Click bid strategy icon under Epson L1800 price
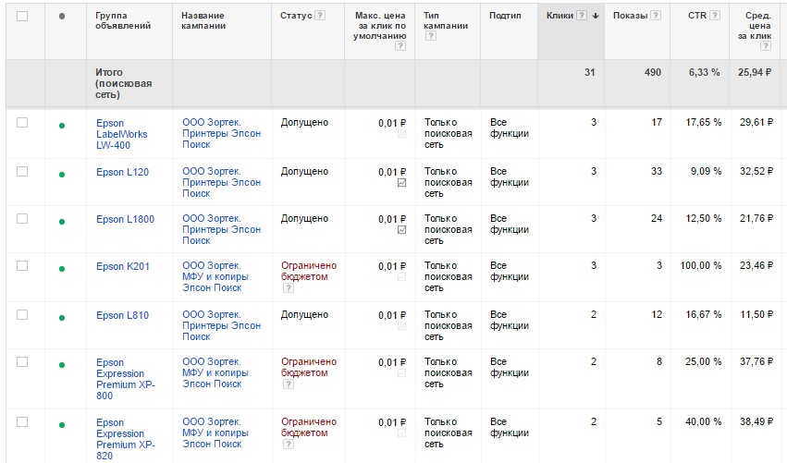The image size is (787, 463). tap(401, 230)
